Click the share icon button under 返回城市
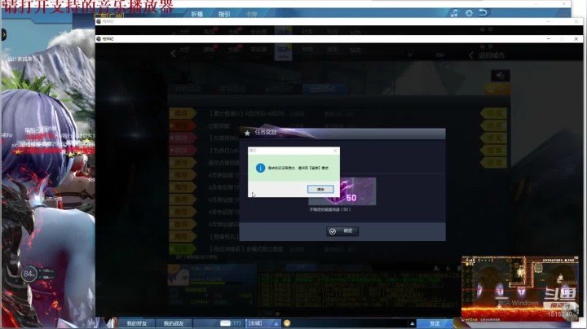This screenshot has width=587, height=329. click(x=500, y=76)
